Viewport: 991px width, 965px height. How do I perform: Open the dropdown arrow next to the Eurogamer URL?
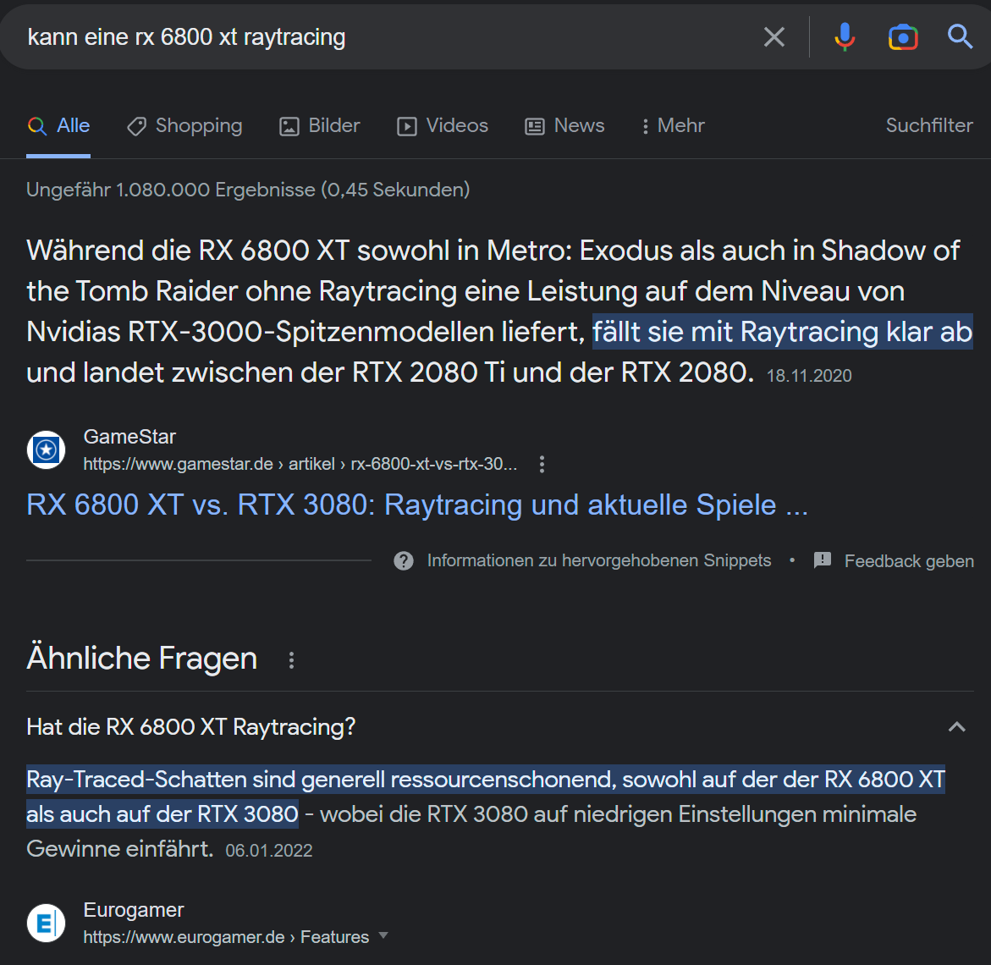[383, 935]
